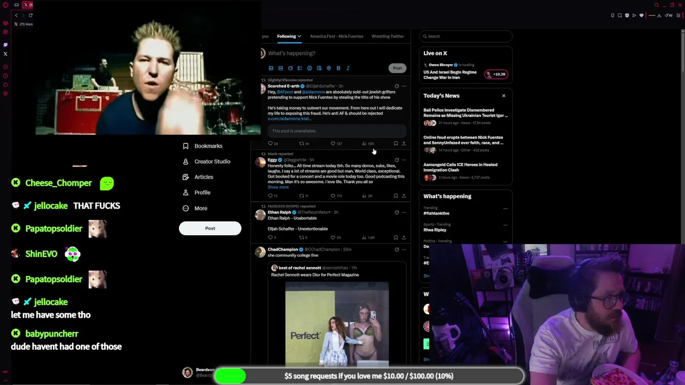Bookmark Ethan Ralph's post
Viewport: 685px width, 385px height.
click(x=395, y=237)
